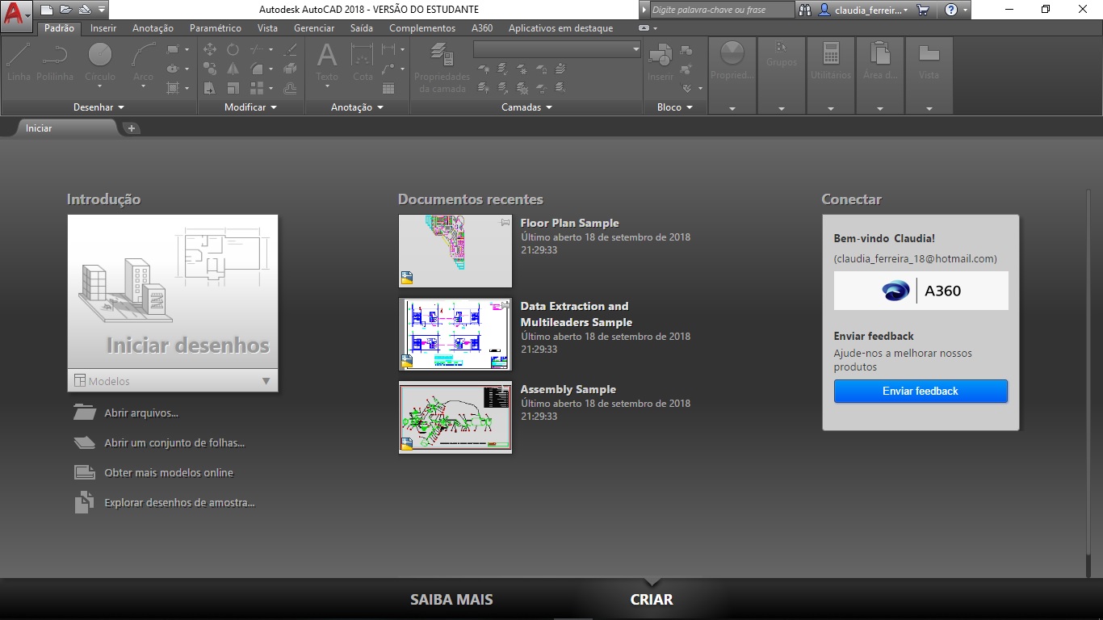Click Abrir arquivos link
The width and height of the screenshot is (1103, 620).
141,413
